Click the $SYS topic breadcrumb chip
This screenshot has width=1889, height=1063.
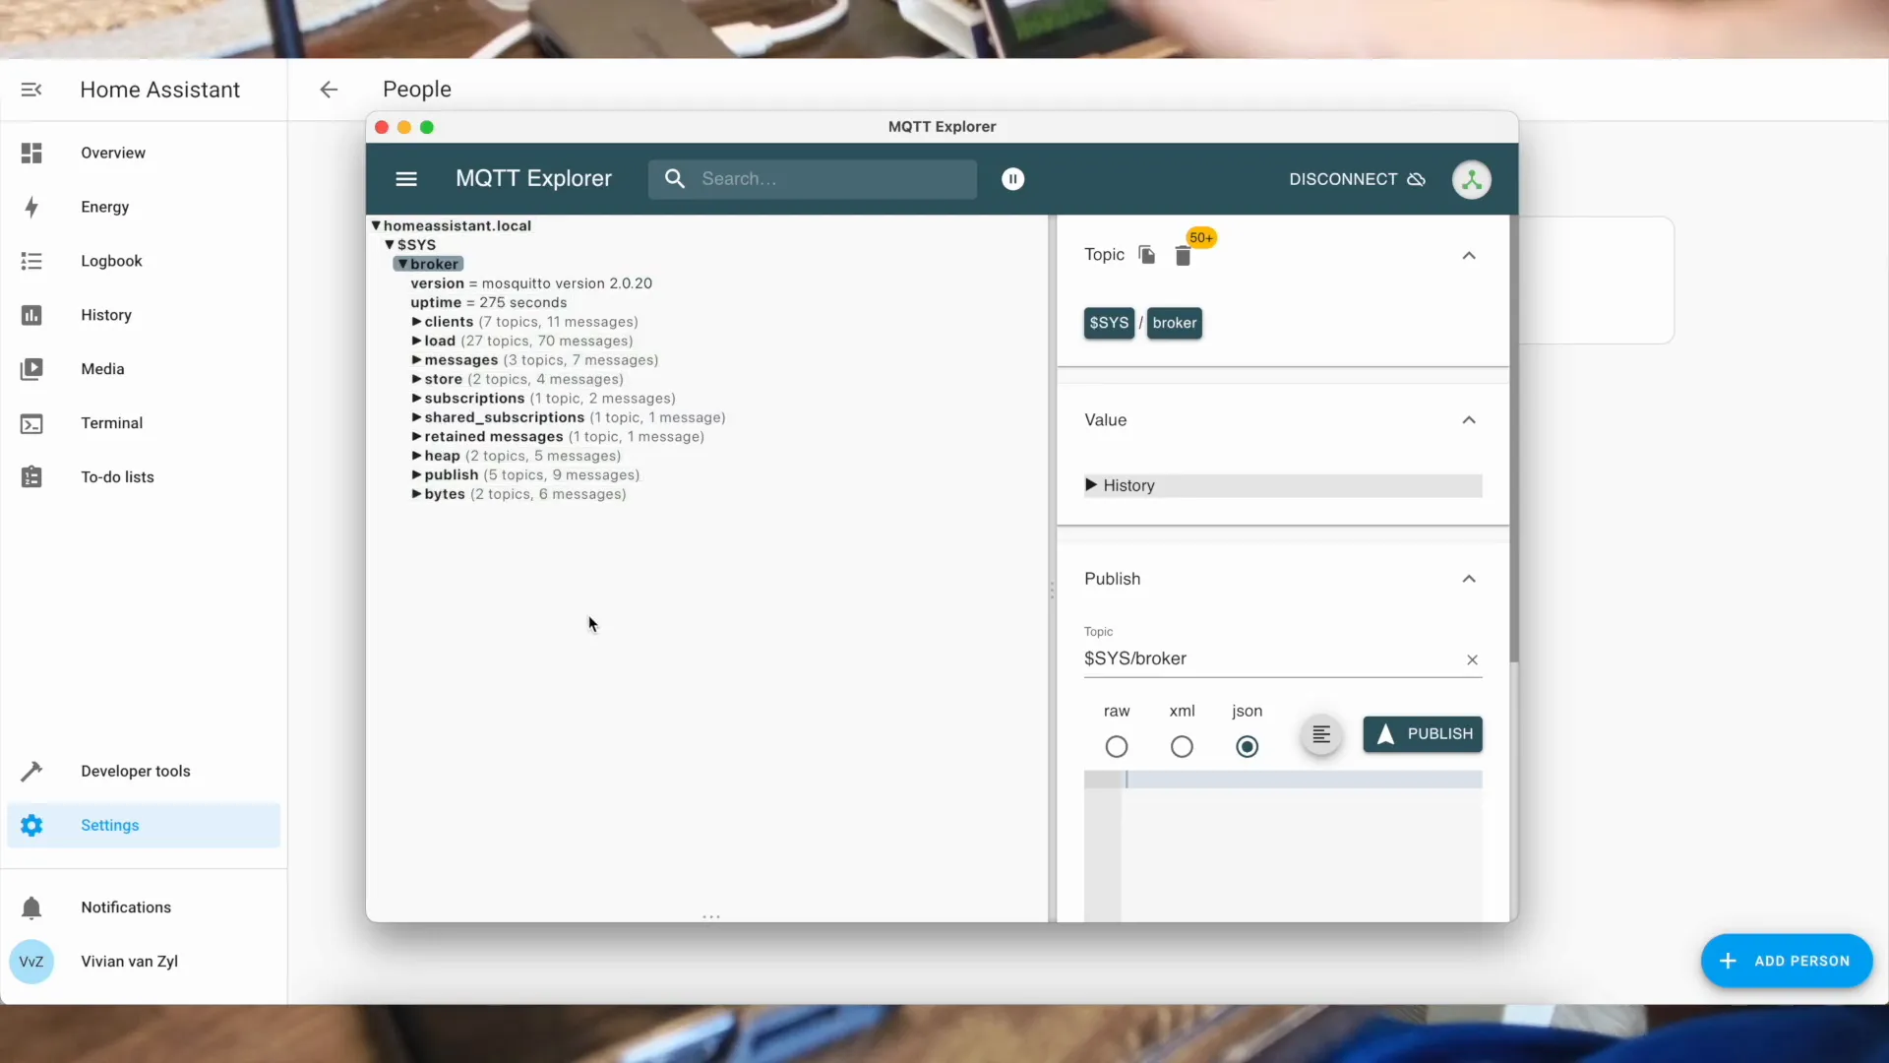click(1109, 323)
